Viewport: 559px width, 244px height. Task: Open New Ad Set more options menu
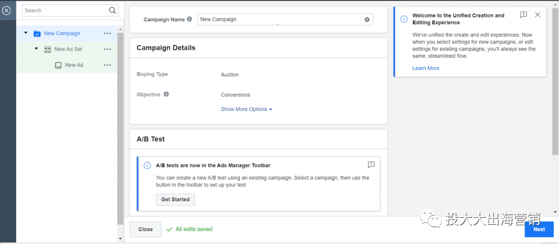click(x=108, y=49)
